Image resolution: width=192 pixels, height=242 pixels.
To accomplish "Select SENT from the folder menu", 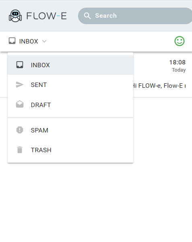I will pos(70,85).
